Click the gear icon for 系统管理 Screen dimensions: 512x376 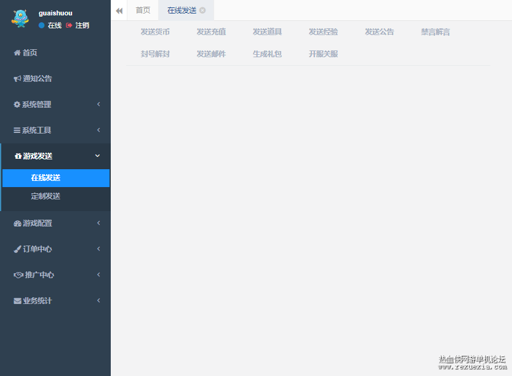point(17,105)
